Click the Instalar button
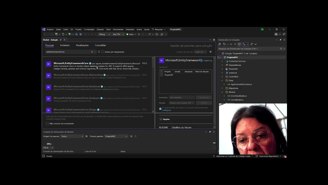 point(204,103)
